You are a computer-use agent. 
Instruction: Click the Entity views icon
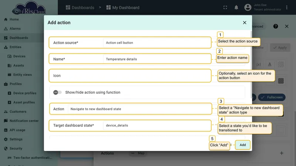coord(10,75)
